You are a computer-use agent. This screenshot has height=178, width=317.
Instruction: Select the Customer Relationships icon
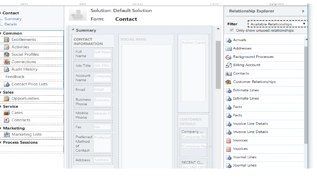(229, 82)
